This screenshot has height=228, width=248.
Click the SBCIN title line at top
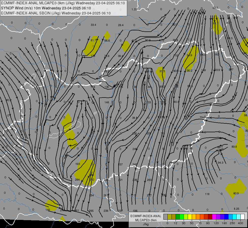[56, 13]
